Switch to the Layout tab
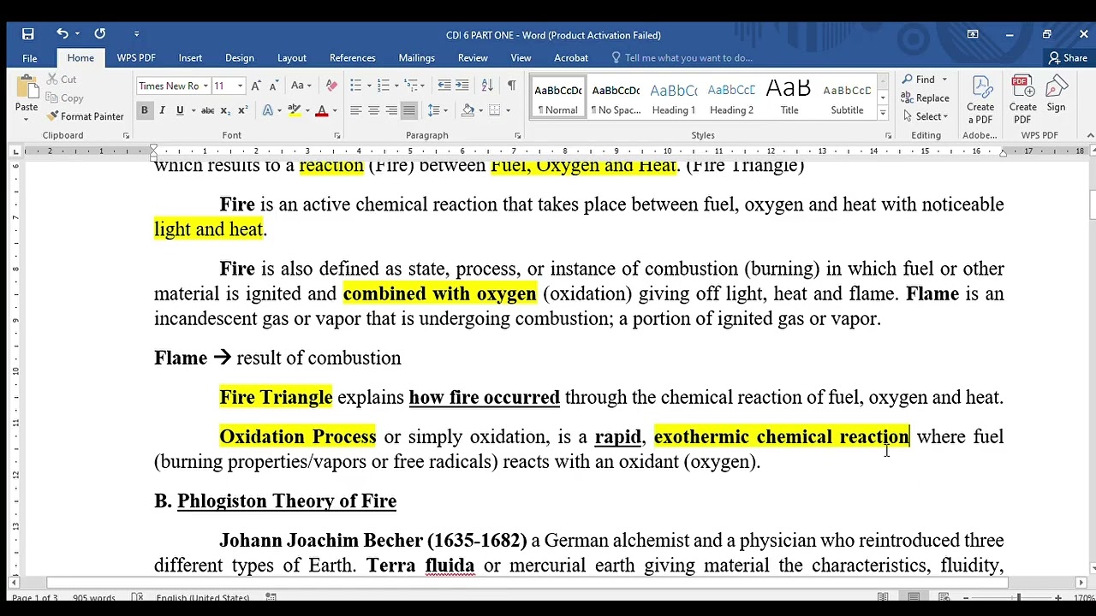The image size is (1096, 616). [292, 58]
